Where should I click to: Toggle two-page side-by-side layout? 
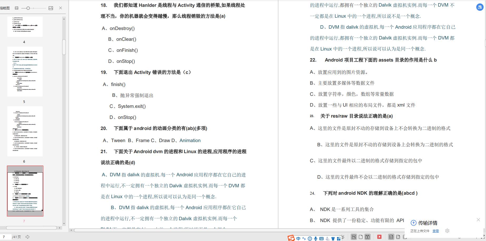pyautogui.click(x=367, y=237)
